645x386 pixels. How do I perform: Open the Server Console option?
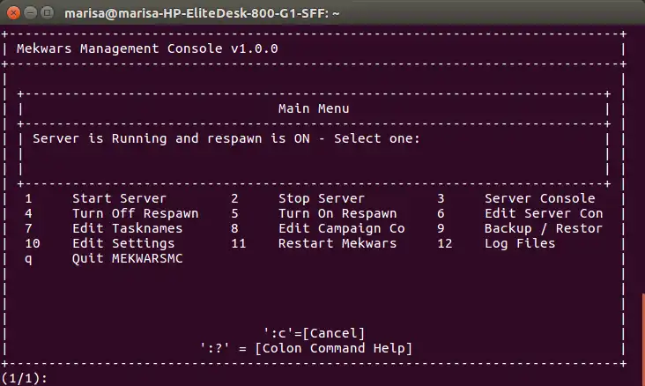point(539,198)
